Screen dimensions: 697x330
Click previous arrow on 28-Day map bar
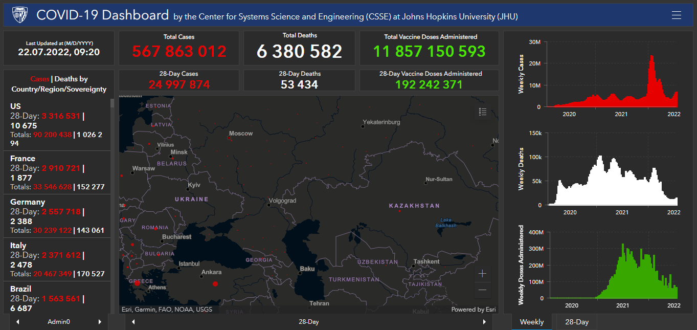(x=133, y=322)
